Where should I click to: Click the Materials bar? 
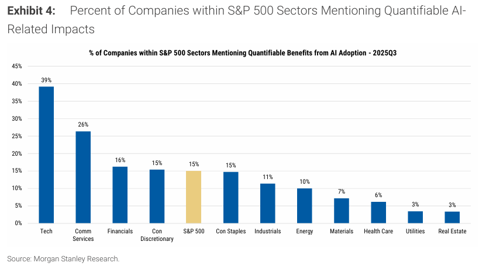coord(342,211)
